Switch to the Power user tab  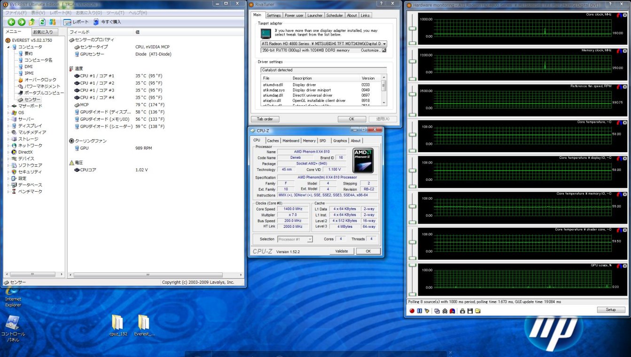tap(294, 16)
